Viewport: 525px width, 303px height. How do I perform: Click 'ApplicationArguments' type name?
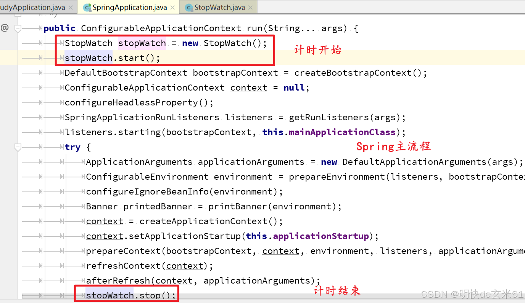click(x=139, y=162)
